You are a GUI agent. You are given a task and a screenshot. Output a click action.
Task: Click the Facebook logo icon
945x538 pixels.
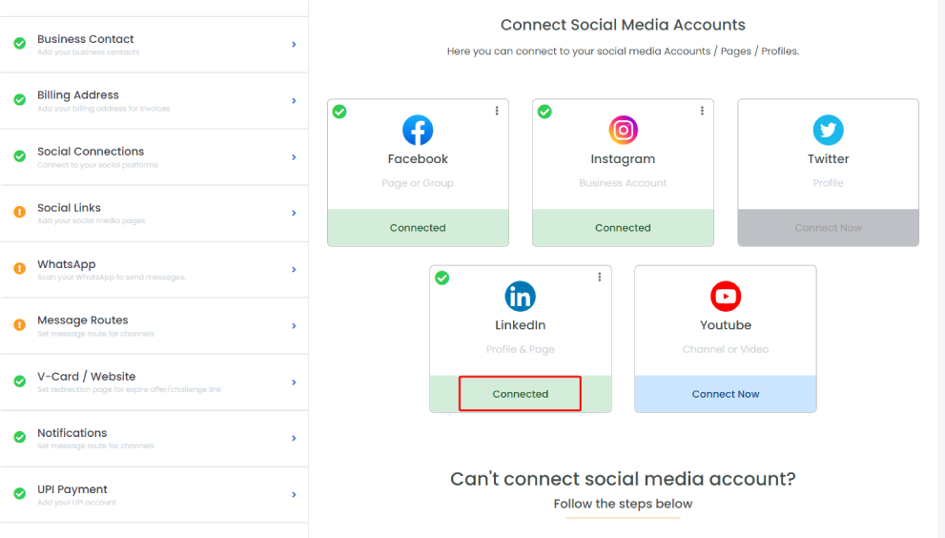(x=418, y=130)
